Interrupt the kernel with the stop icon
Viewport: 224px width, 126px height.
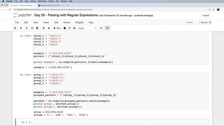[65, 28]
